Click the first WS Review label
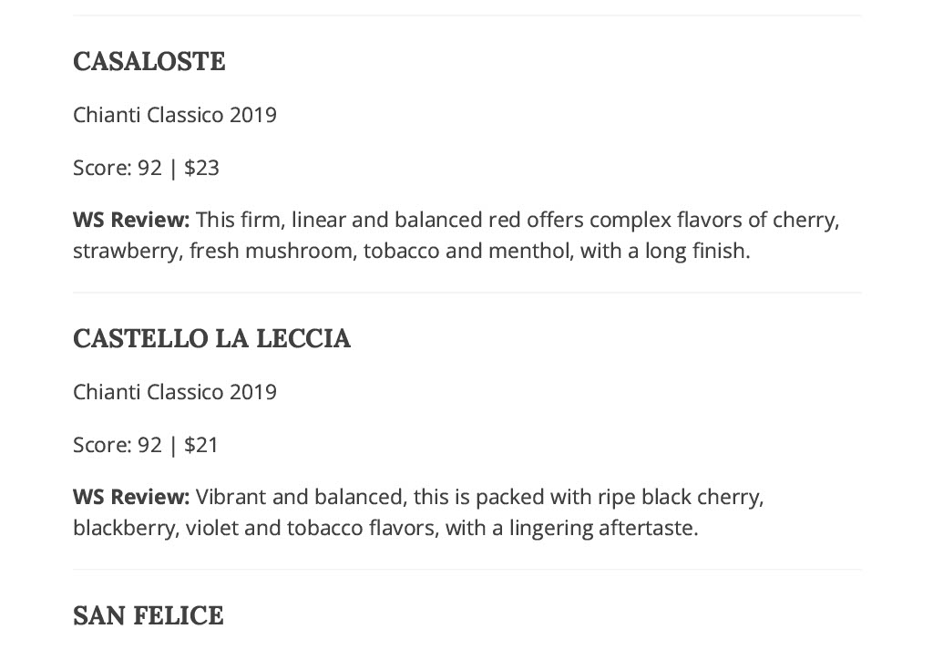 131,220
